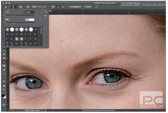Open the Mode (模式) dropdown

39,7
